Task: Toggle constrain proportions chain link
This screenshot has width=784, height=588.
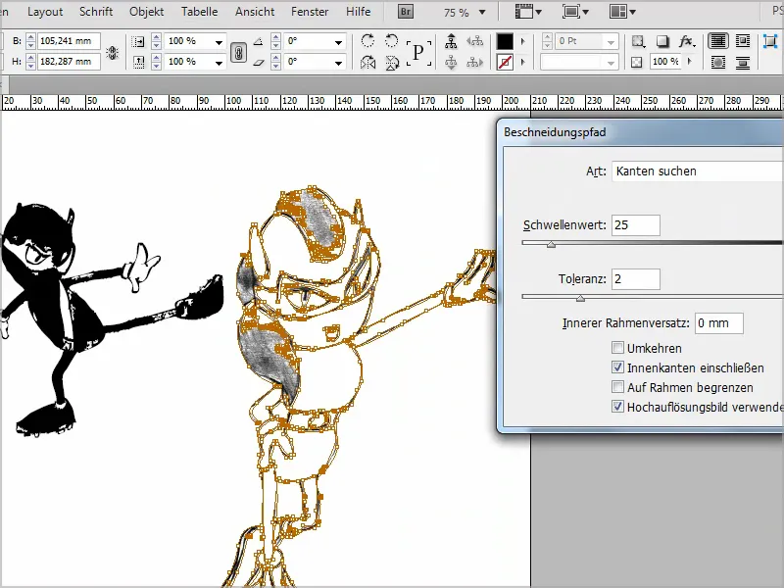Action: point(238,52)
